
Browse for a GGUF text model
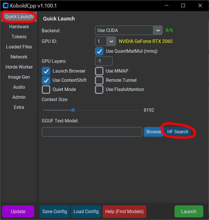pyautogui.click(x=154, y=132)
